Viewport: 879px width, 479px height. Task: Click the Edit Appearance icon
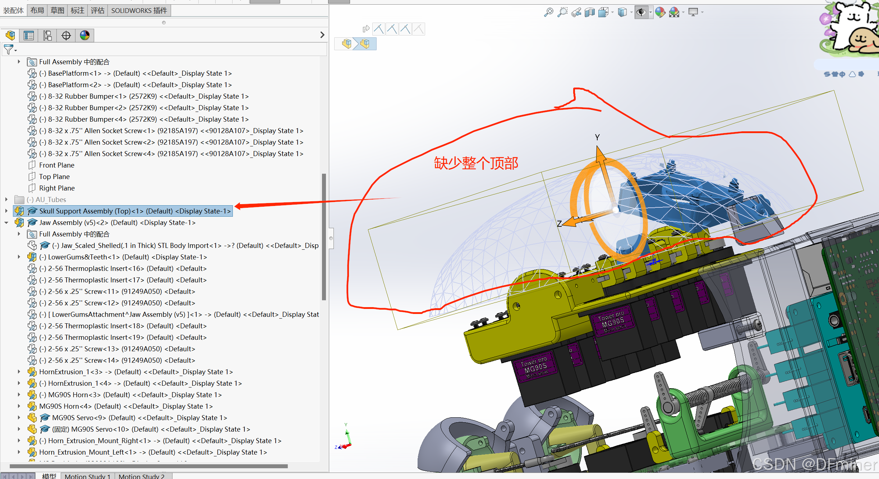pyautogui.click(x=660, y=12)
